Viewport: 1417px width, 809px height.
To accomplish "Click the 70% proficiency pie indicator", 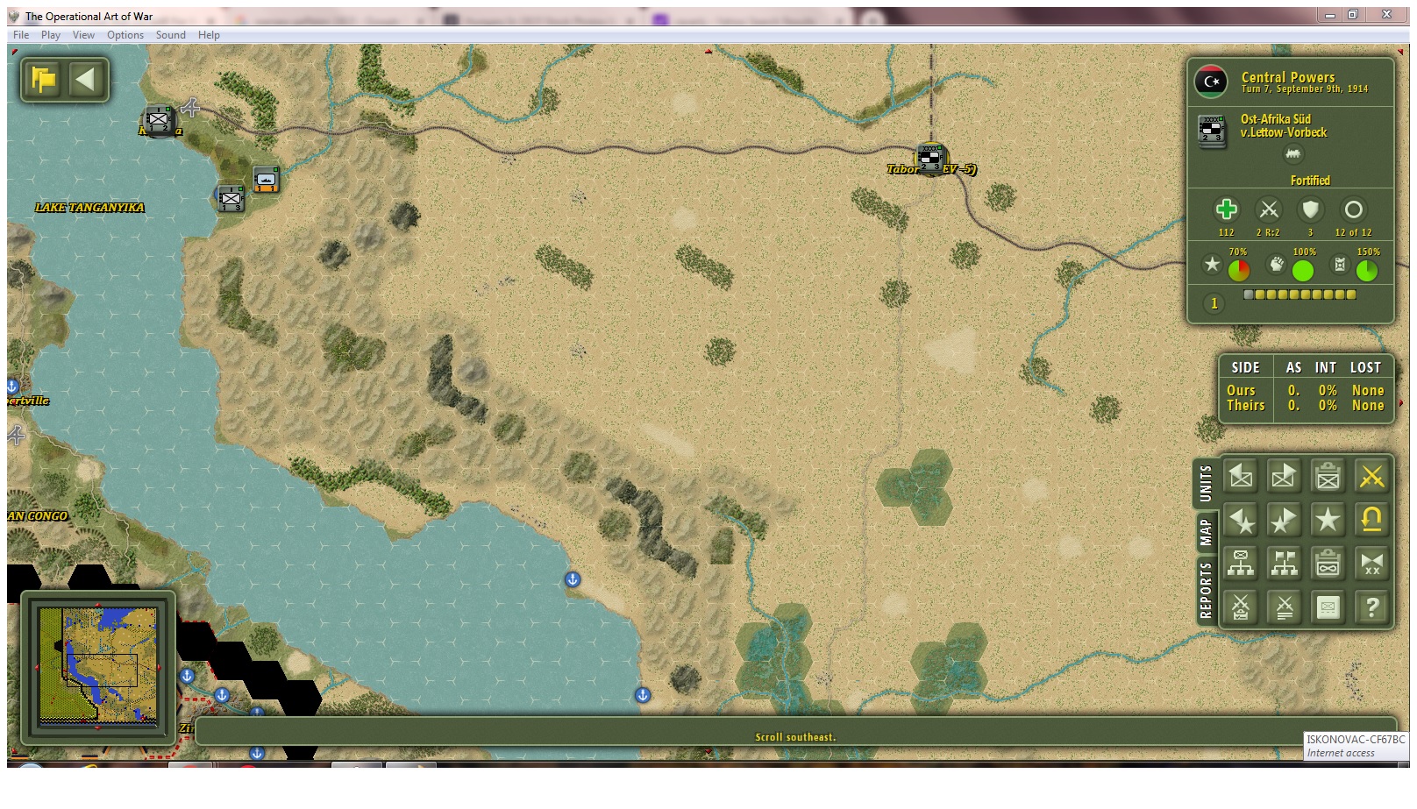I will tap(1238, 271).
